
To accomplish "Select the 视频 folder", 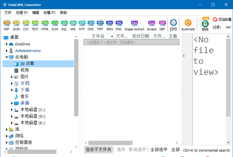I will [x=24, y=70].
